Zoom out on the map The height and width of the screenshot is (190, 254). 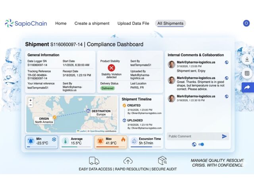[x=31, y=106]
